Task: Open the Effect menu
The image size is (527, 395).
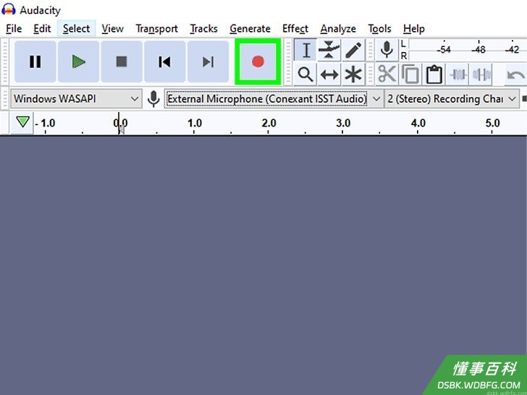Action: point(295,28)
